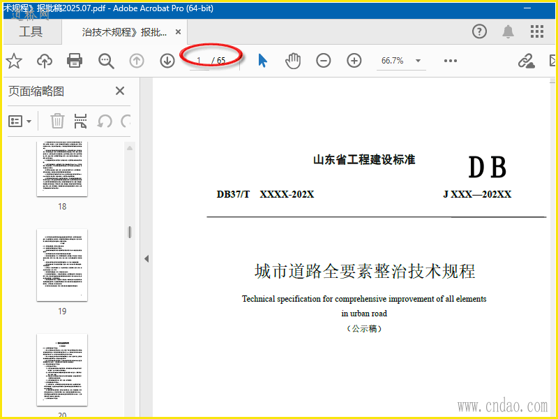Choose the arrow Selection tool
558x419 pixels.
pyautogui.click(x=262, y=61)
